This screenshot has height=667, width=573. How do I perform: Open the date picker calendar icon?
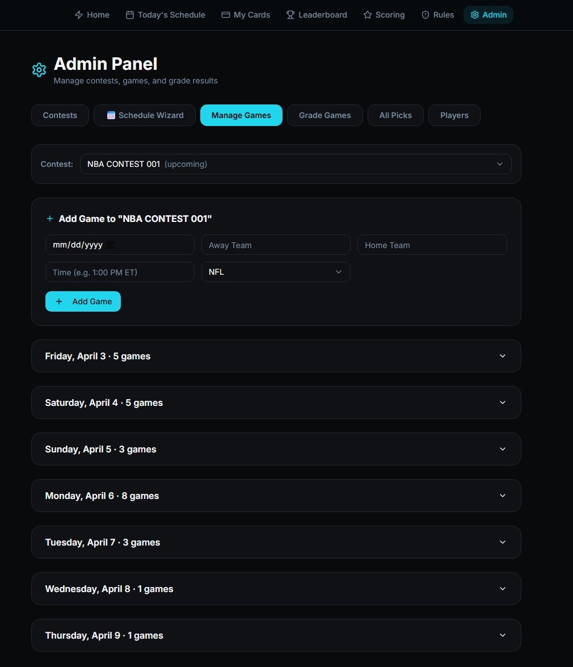point(111,245)
